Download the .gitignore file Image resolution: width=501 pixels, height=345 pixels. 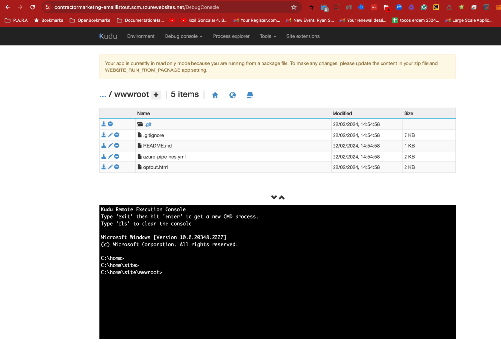(104, 135)
